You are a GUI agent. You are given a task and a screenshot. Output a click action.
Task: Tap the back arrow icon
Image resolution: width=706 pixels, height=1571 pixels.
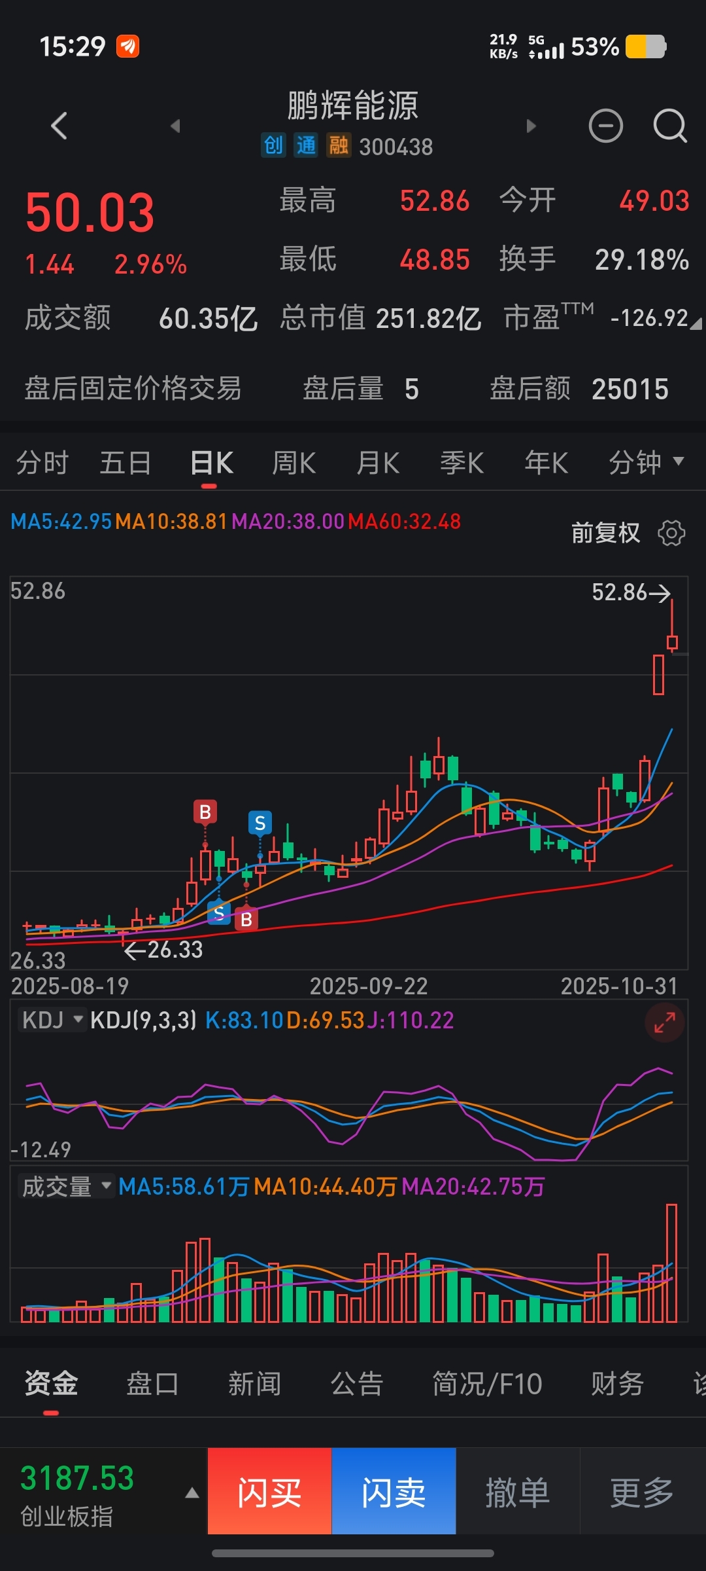pos(59,126)
